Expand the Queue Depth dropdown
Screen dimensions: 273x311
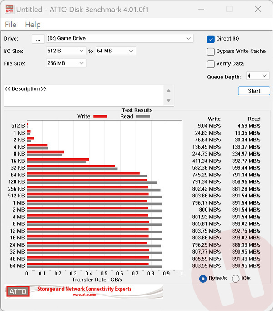258,76
